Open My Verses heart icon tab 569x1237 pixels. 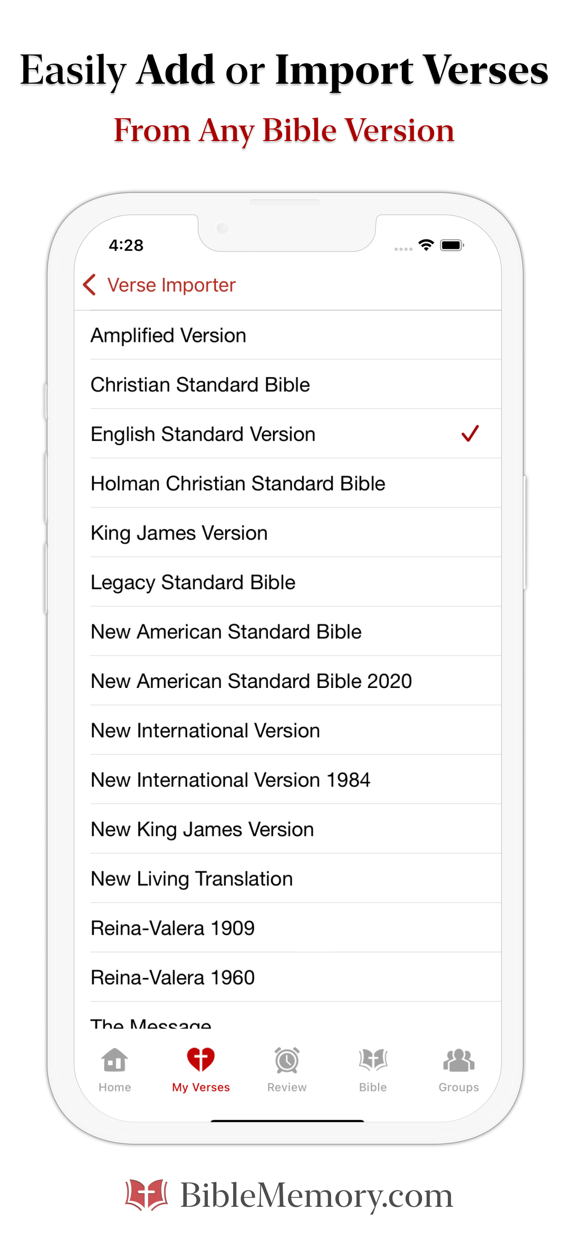(x=200, y=1060)
